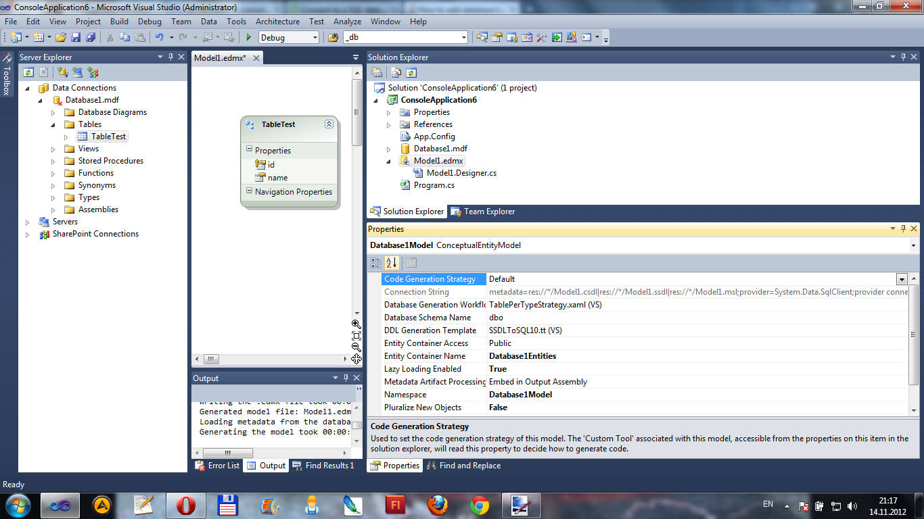Zoom out on the model designer
Screen dimensions: 924x519
356,347
